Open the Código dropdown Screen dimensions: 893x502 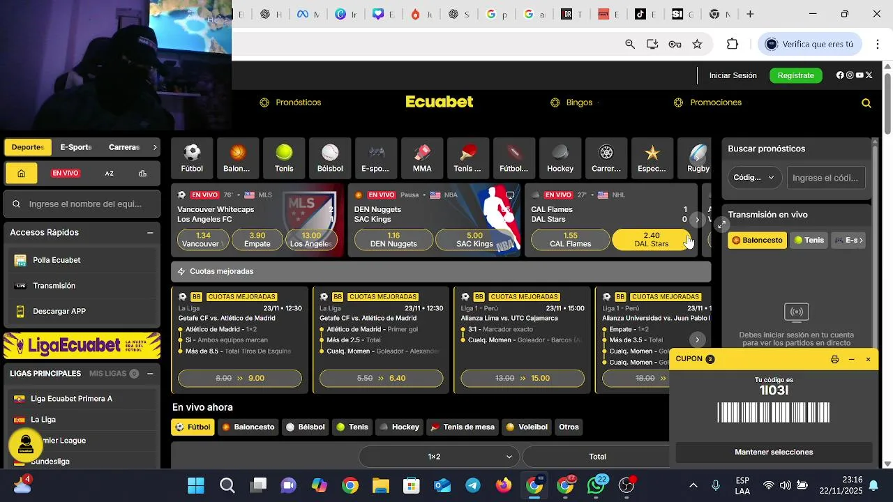click(754, 177)
